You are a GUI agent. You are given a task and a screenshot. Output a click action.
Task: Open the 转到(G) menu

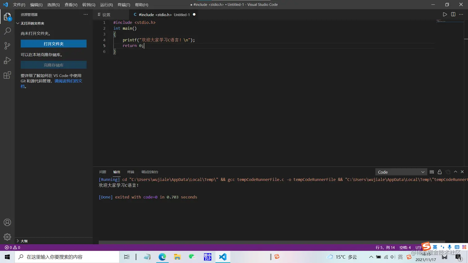click(x=89, y=5)
